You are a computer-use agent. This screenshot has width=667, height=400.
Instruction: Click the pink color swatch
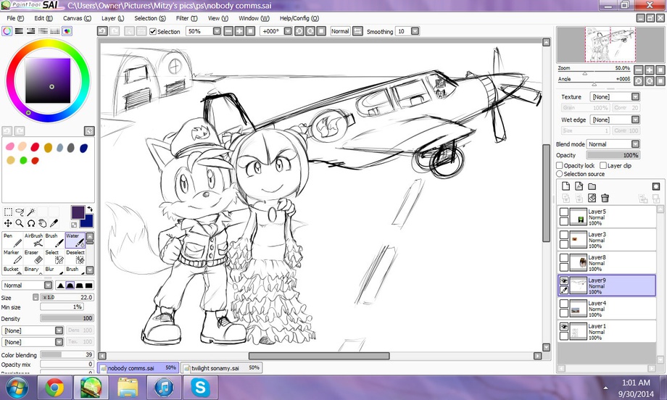coord(10,146)
